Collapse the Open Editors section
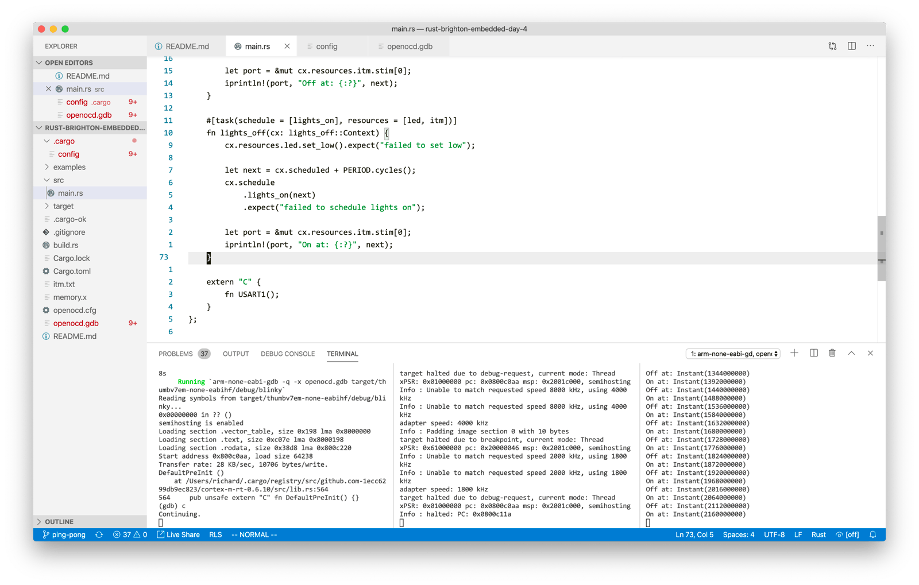 point(90,63)
